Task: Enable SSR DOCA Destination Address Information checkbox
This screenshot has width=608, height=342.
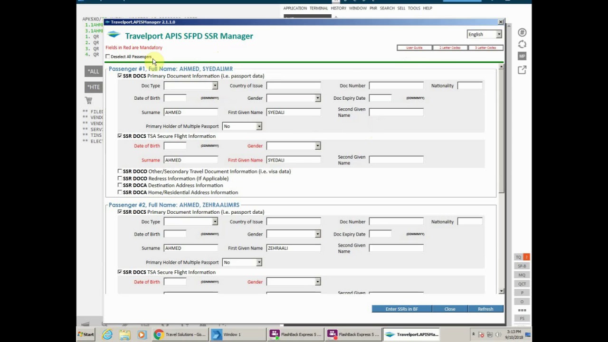Action: click(120, 185)
